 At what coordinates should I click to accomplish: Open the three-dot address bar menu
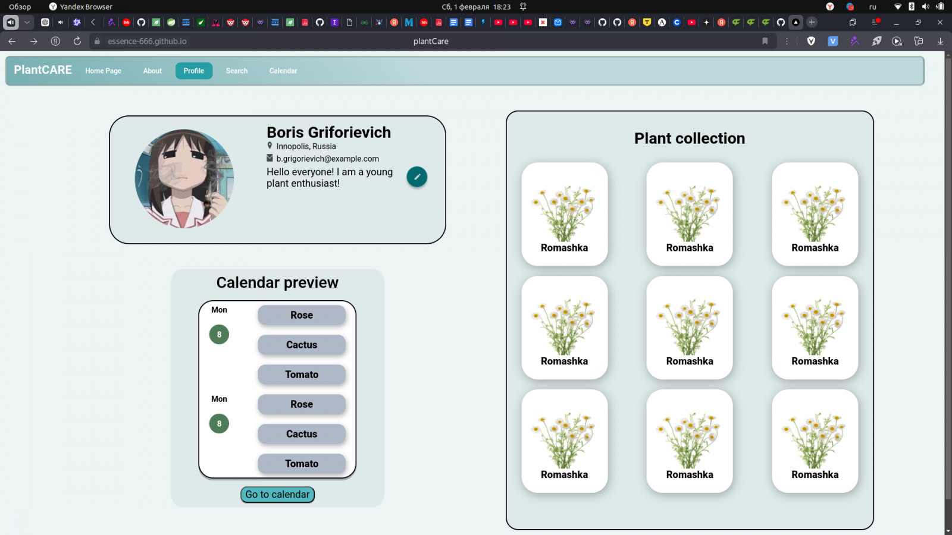click(x=787, y=41)
